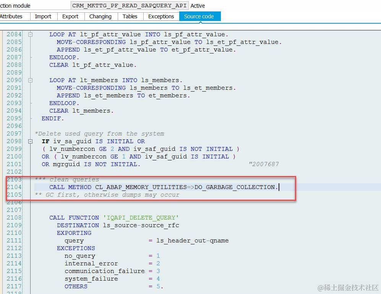The width and height of the screenshot is (381, 294).
Task: Click the 'ls_header_out-qname' value
Action: tap(193, 241)
